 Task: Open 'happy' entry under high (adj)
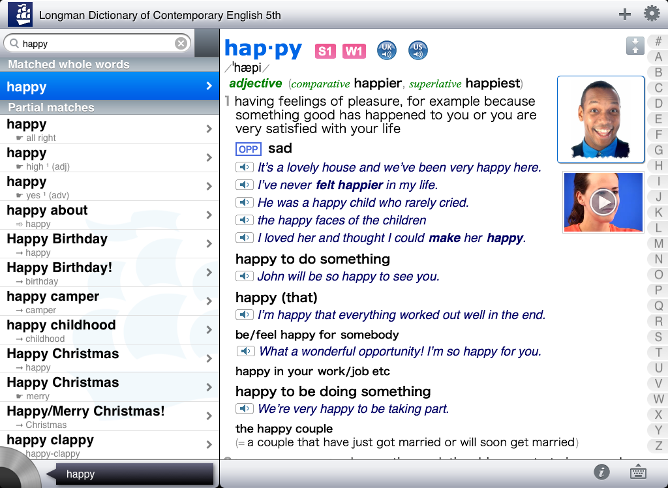110,158
